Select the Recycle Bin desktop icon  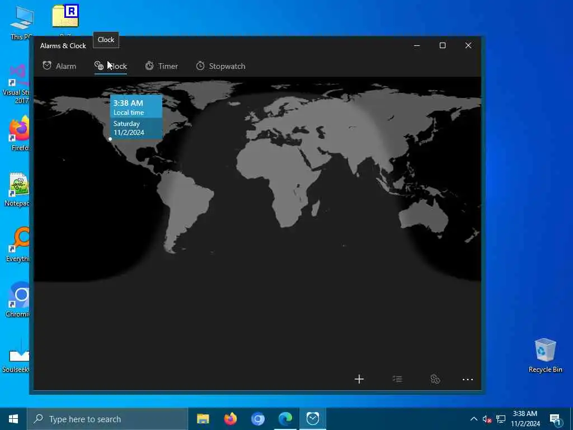pos(545,356)
